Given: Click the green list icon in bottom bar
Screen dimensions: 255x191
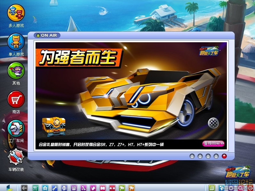Looking at the screenshot, I should pyautogui.click(x=211, y=188).
